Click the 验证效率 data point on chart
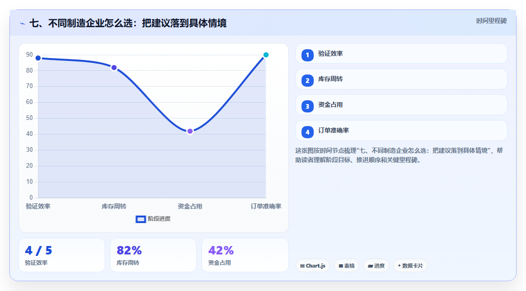This screenshot has width=526, height=291. pos(38,58)
